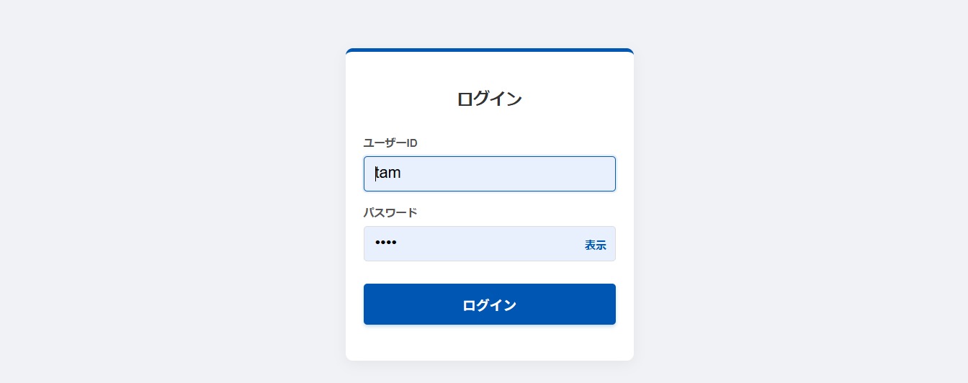This screenshot has width=968, height=383.
Task: Click the ユーザーID field label
Action: [x=390, y=143]
